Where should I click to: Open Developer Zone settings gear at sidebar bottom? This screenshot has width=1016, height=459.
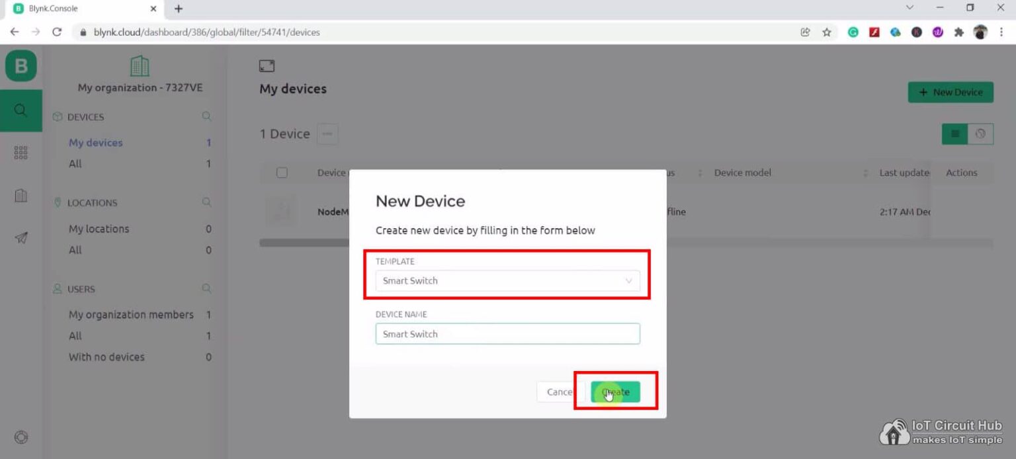point(21,437)
